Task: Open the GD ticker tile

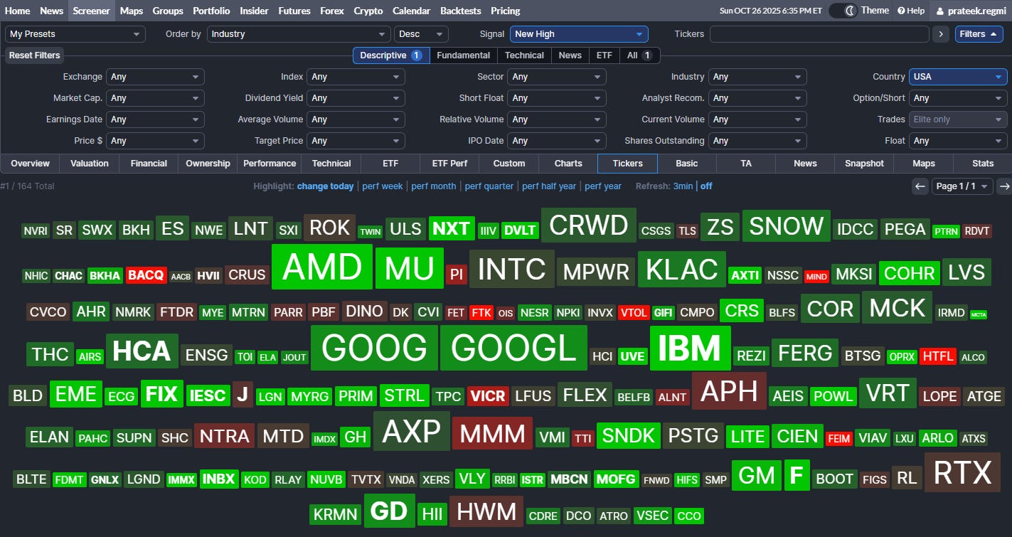Action: (389, 511)
